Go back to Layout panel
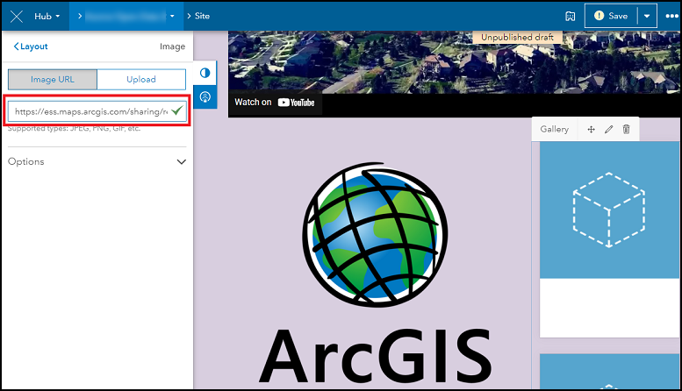682x391 pixels. [31, 46]
